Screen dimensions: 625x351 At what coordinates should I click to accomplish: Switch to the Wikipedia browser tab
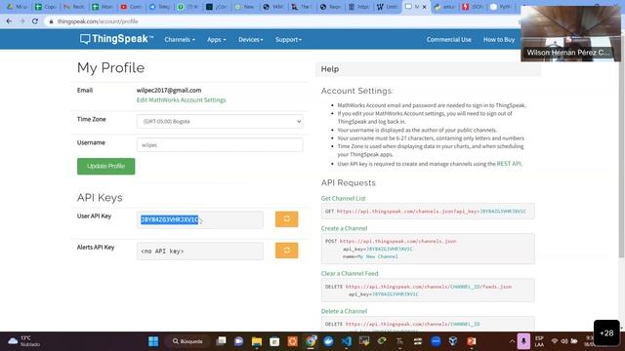(387, 7)
